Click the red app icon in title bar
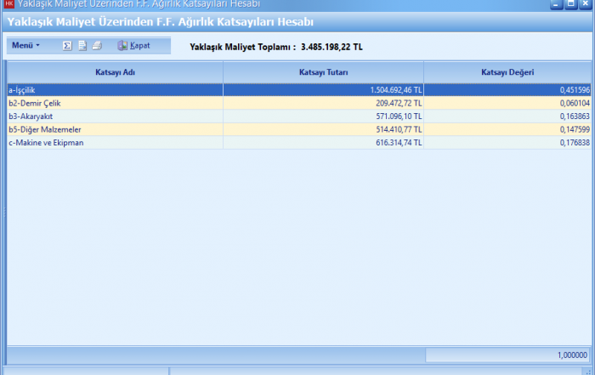This screenshot has height=375, width=595. coord(8,4)
